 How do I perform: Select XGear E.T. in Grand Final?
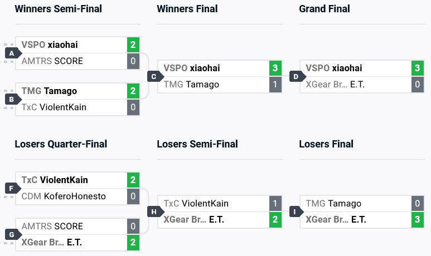tap(336, 85)
